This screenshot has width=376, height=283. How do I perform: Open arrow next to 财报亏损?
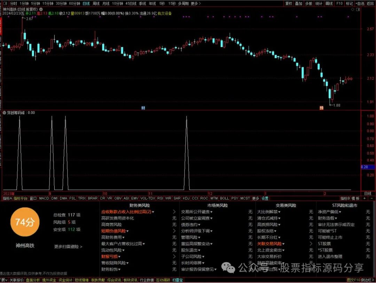174,257
